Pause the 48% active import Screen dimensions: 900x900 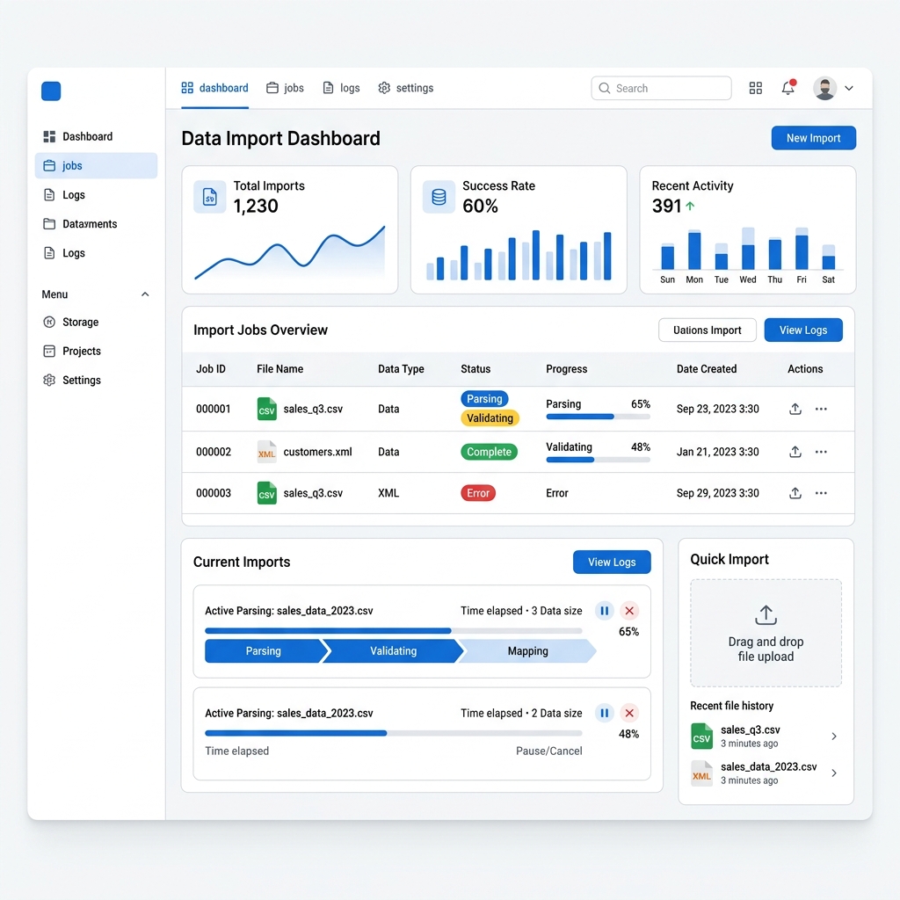click(x=604, y=713)
